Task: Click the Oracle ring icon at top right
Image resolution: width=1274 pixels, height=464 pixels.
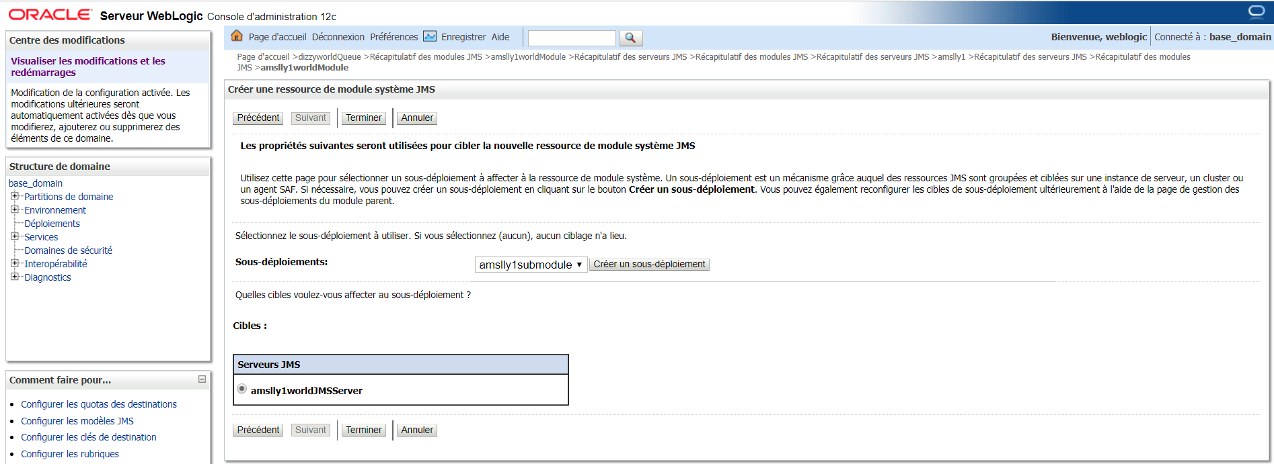Action: point(1257,11)
